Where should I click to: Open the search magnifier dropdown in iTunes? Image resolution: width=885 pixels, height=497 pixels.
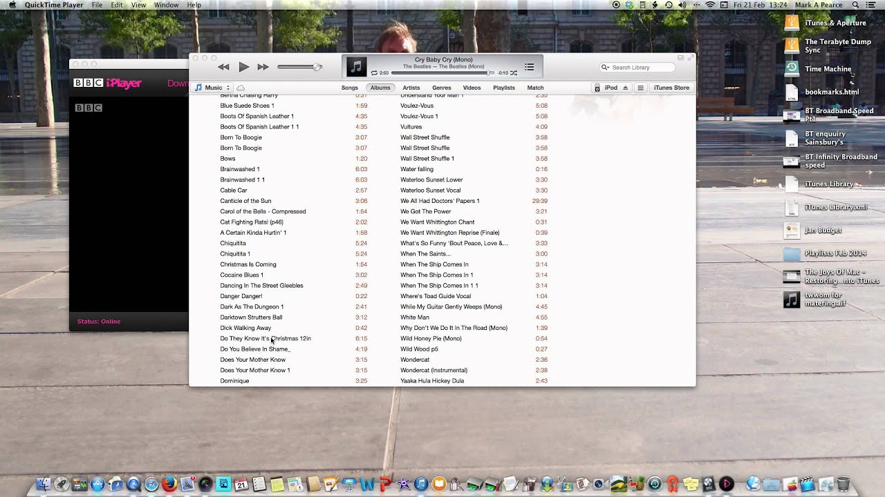click(x=606, y=68)
